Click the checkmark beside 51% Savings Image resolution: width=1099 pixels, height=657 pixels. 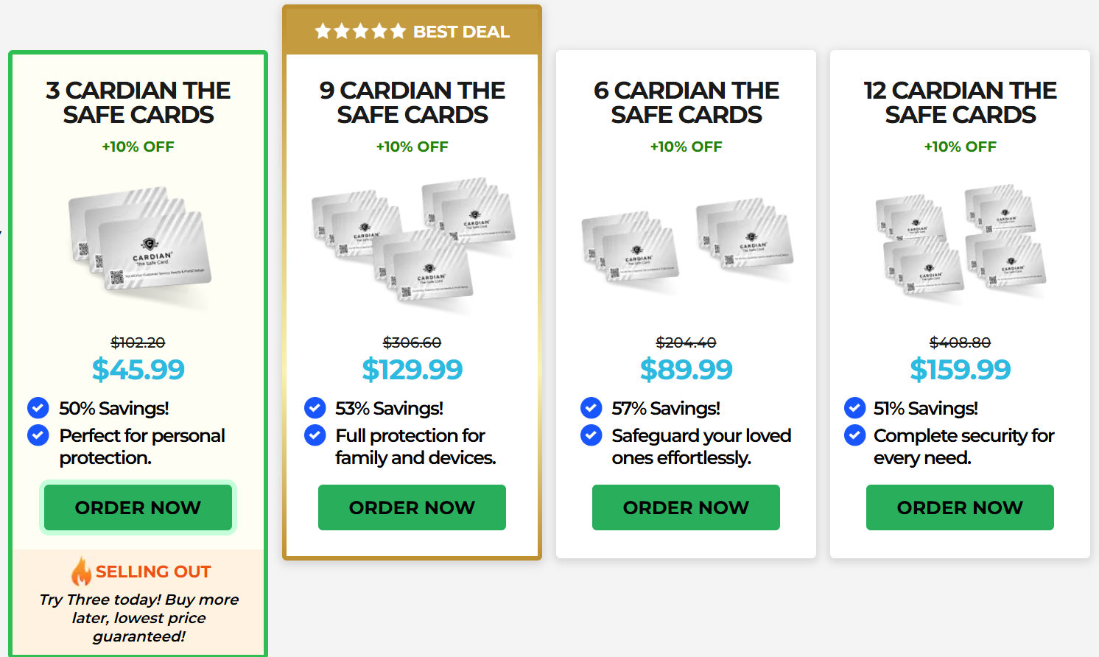click(854, 407)
